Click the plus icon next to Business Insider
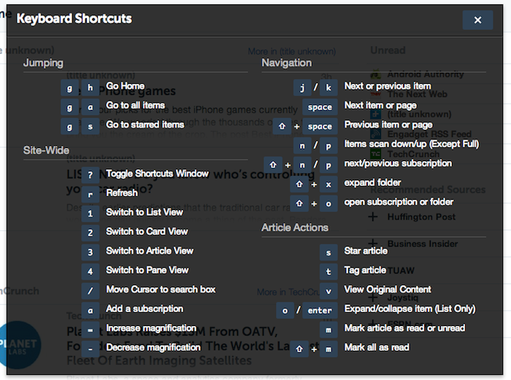 [374, 244]
